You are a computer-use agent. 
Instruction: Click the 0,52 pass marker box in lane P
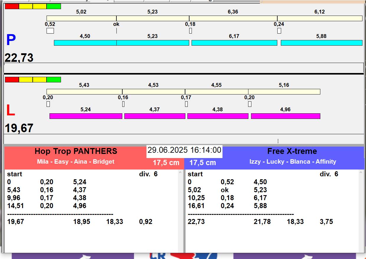coord(50,31)
